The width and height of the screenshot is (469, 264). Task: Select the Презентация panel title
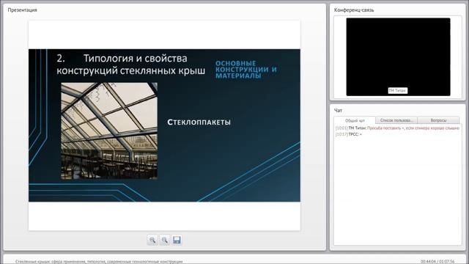pos(23,10)
